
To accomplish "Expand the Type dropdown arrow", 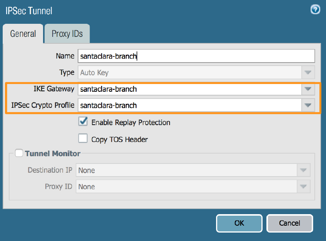I will (308, 73).
